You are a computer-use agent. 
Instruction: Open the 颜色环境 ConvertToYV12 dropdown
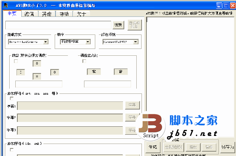click(x=120, y=42)
